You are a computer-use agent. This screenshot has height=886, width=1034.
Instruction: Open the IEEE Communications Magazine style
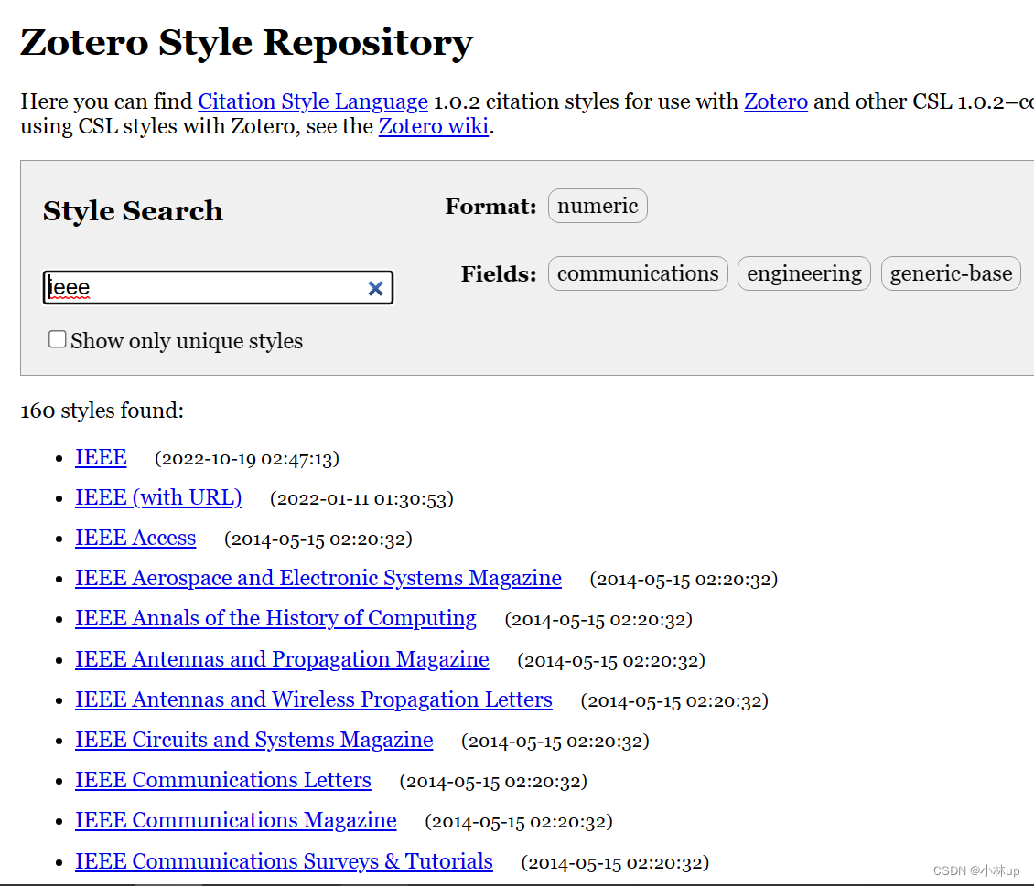236,821
